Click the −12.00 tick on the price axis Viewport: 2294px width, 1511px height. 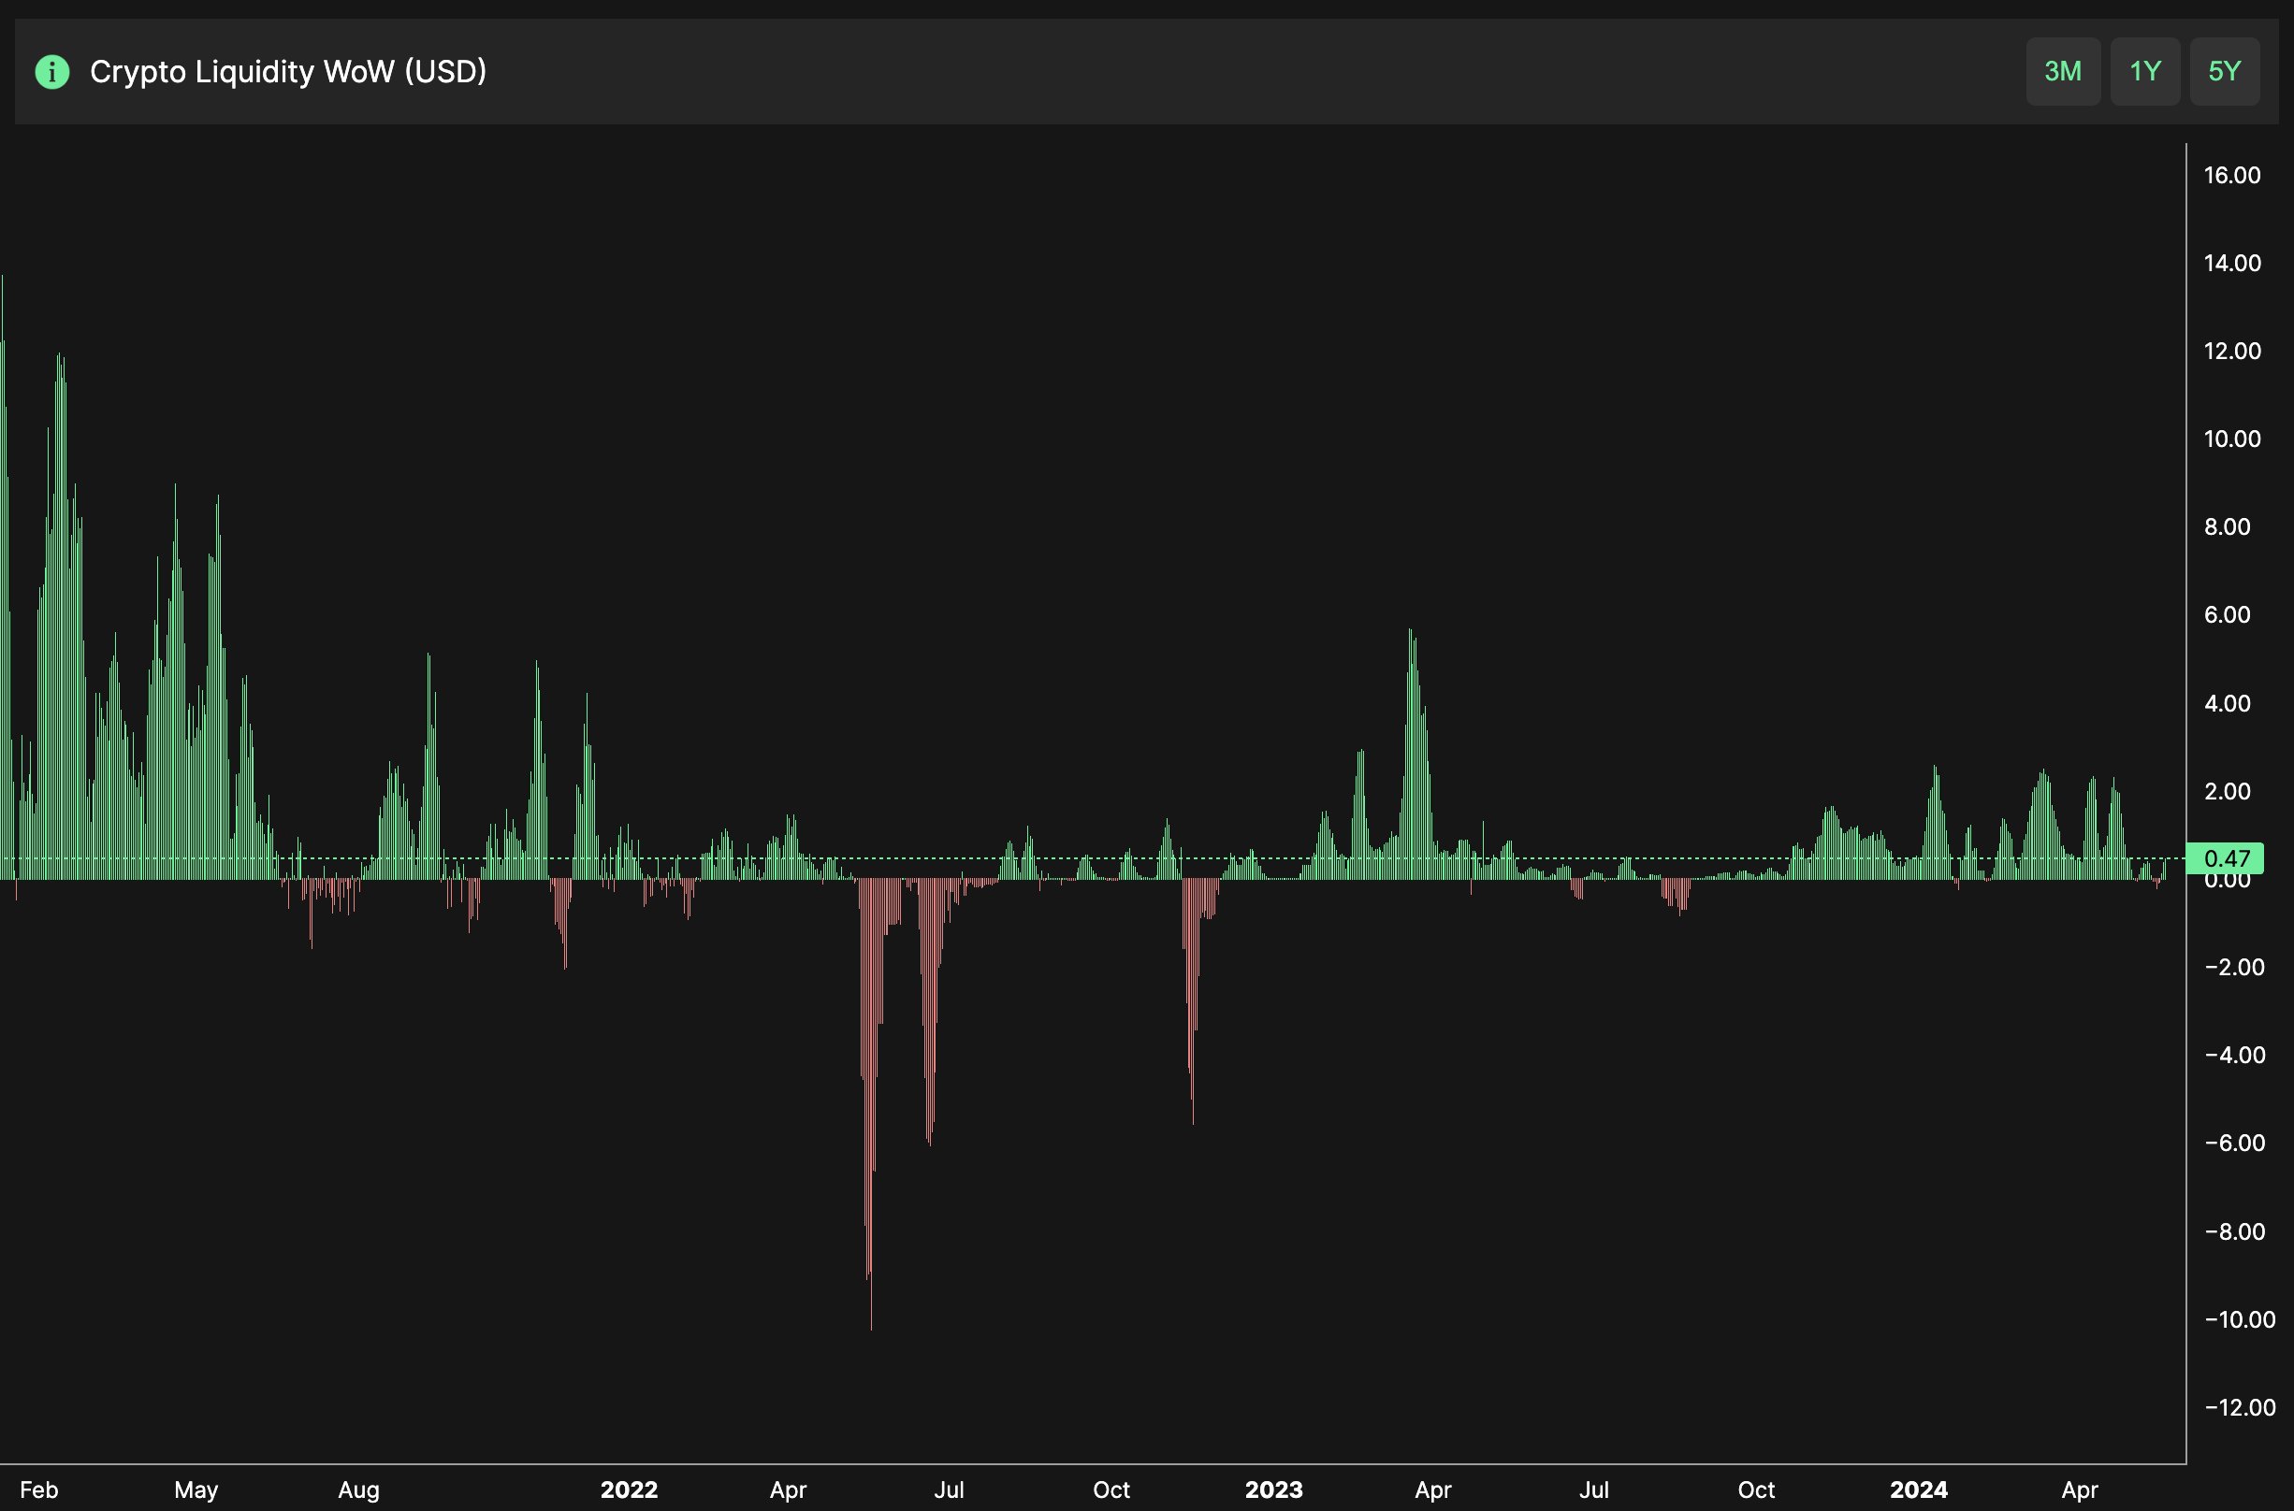pyautogui.click(x=2239, y=1407)
